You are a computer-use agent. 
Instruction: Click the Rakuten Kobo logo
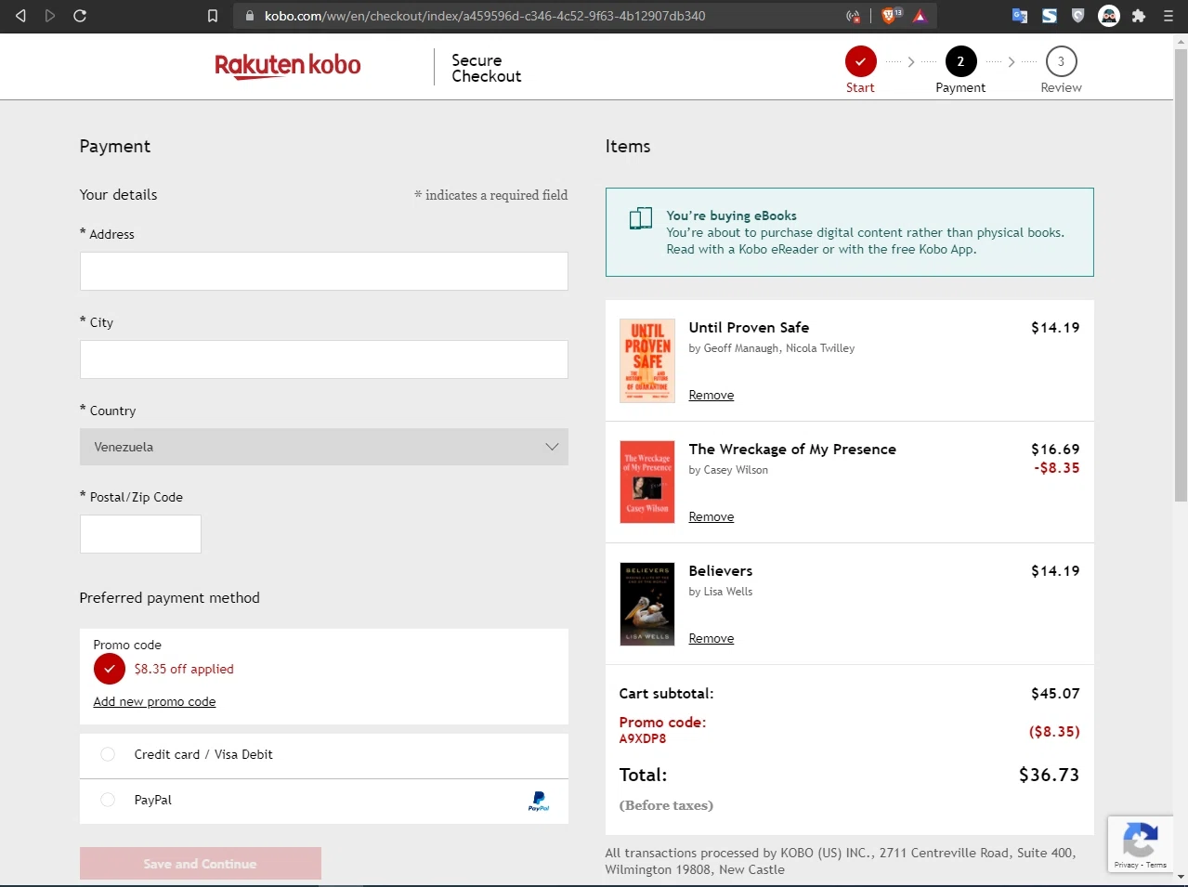[x=288, y=65]
